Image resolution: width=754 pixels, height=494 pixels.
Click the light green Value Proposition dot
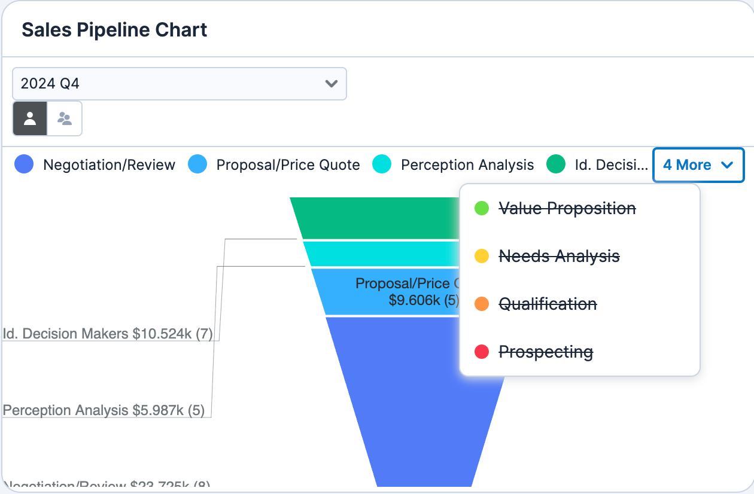[482, 208]
